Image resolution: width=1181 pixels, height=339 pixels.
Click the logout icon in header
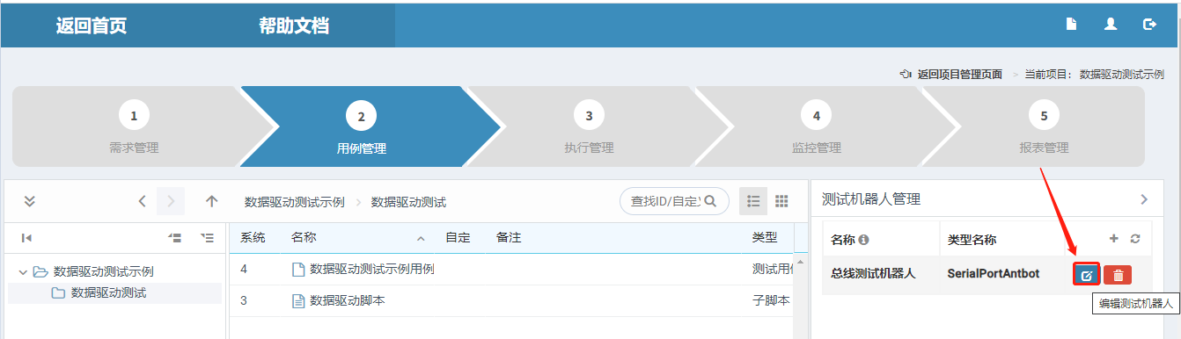(1149, 25)
